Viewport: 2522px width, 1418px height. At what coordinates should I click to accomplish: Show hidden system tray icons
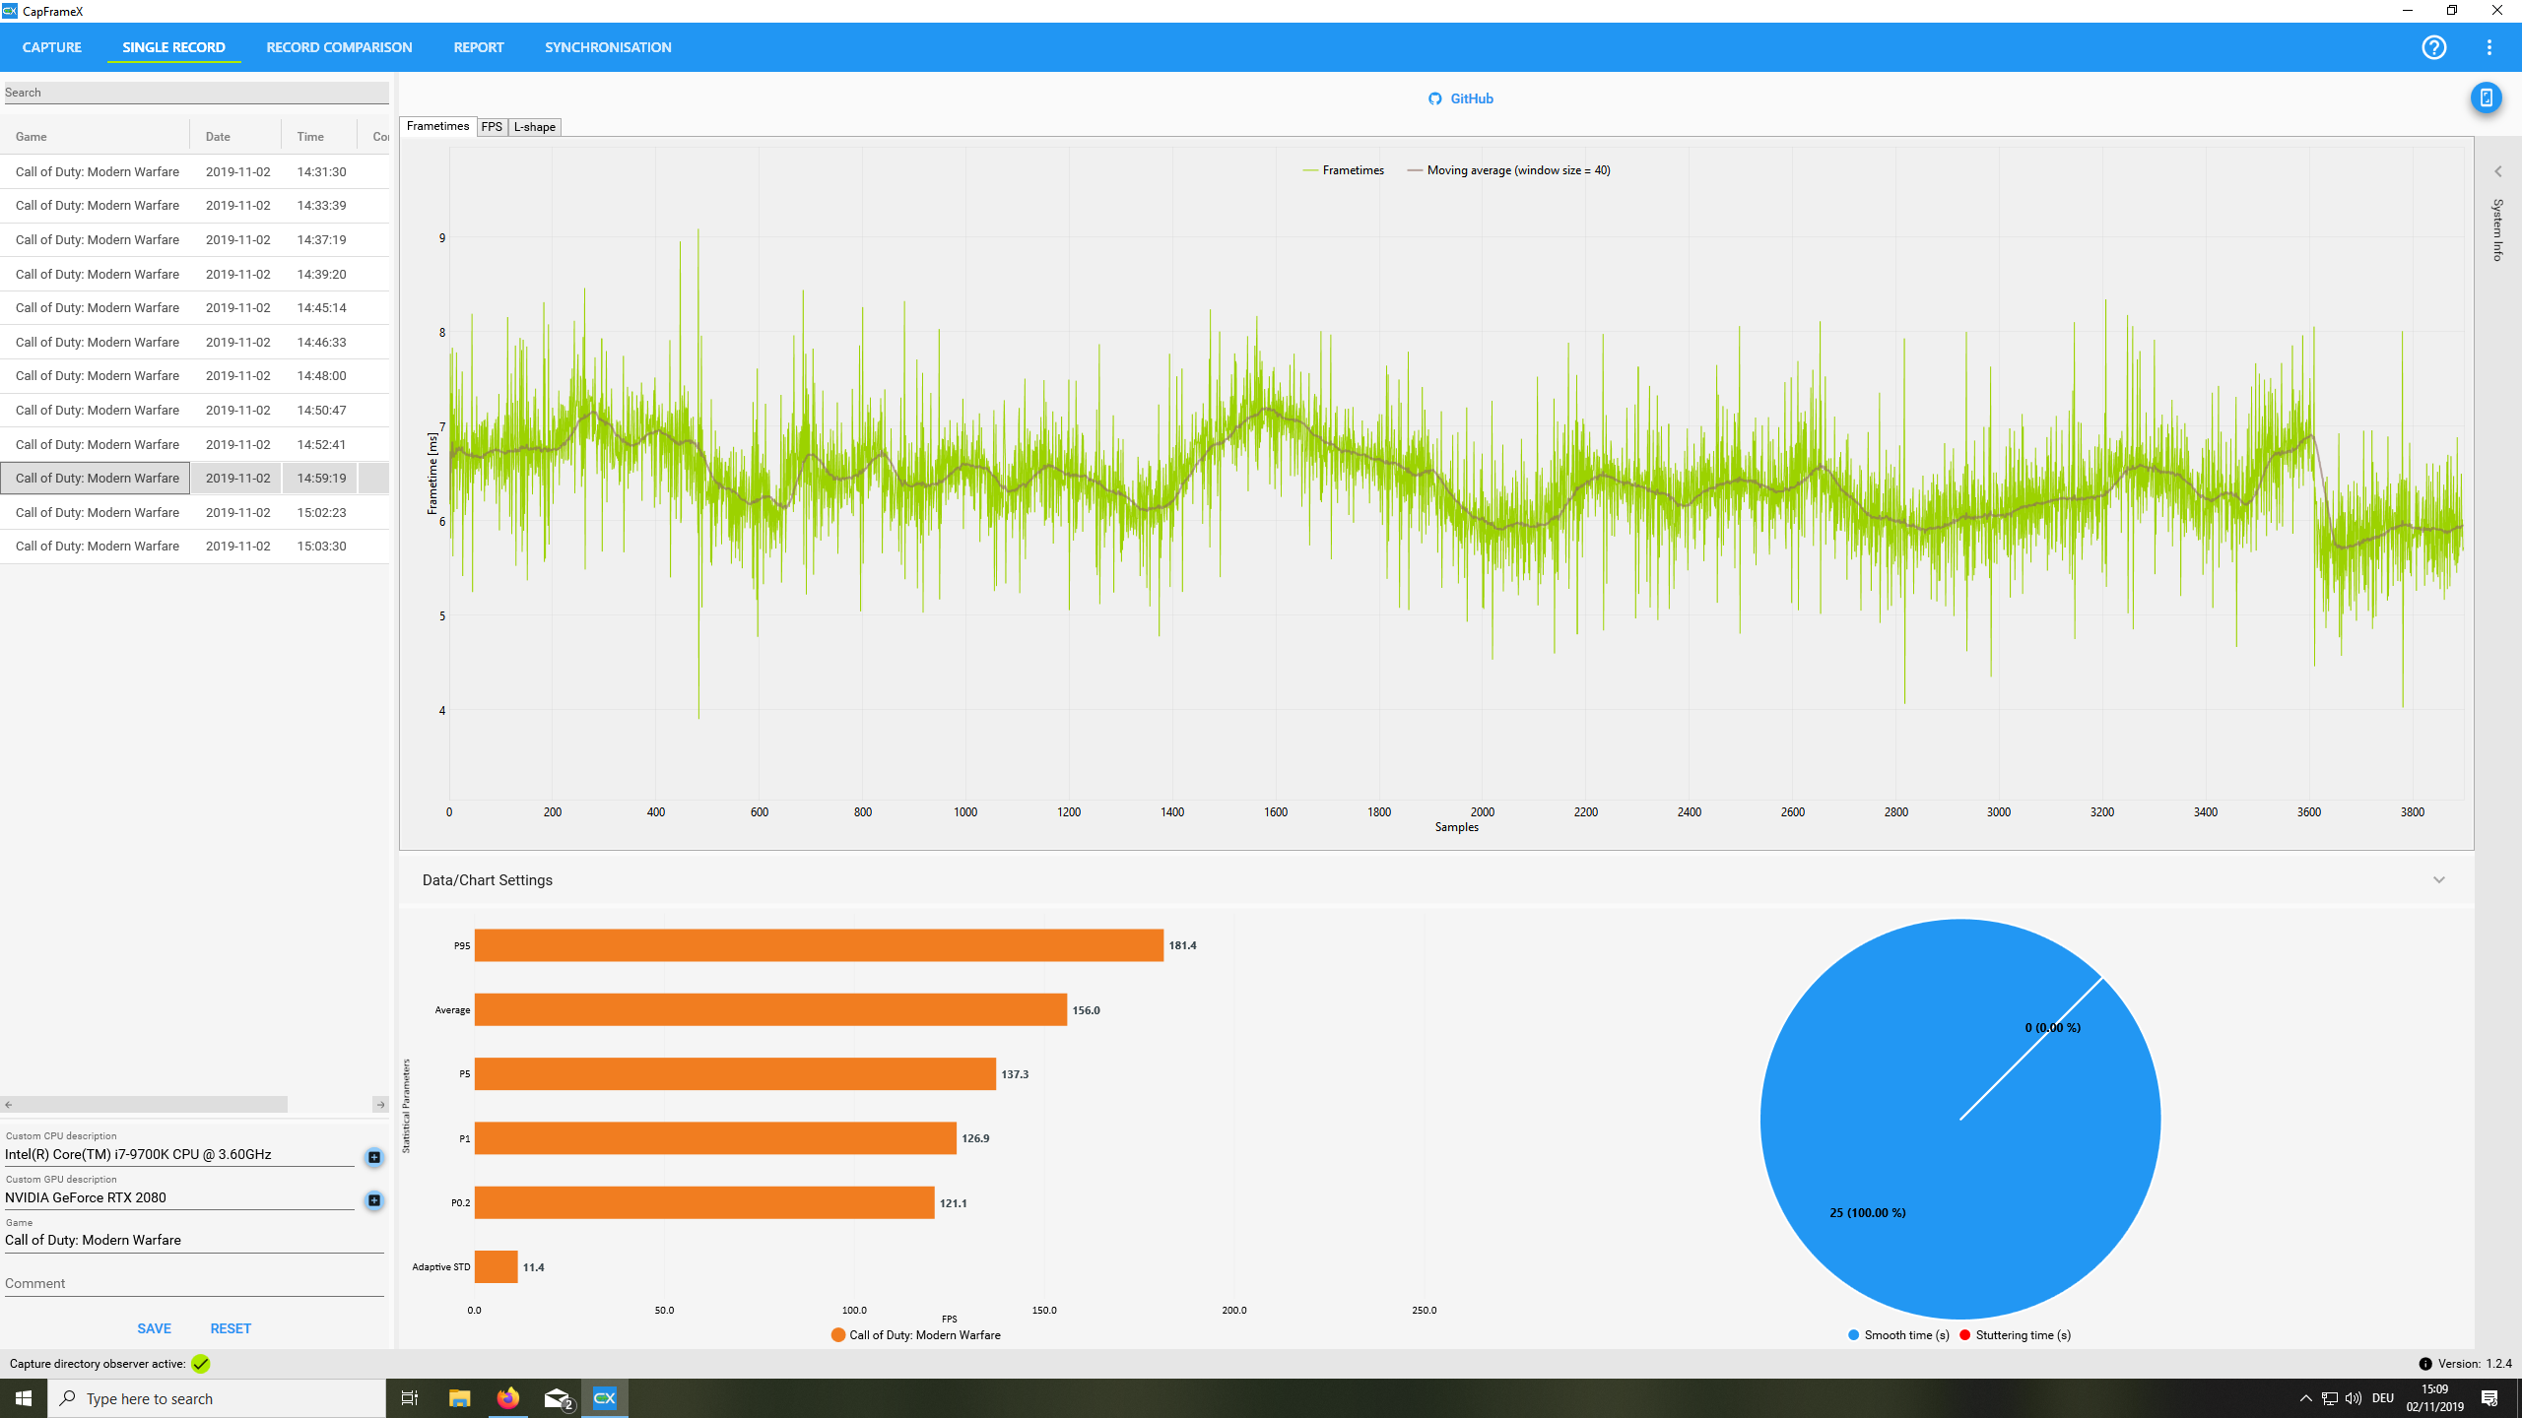point(2305,1398)
